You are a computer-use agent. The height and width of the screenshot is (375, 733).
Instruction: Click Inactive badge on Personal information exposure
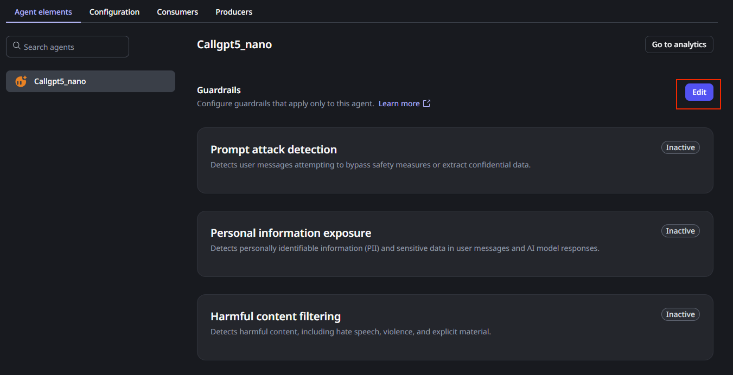pos(680,231)
